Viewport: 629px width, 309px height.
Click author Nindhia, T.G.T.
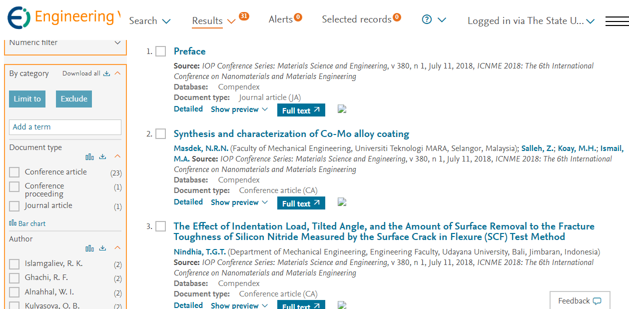click(x=200, y=251)
